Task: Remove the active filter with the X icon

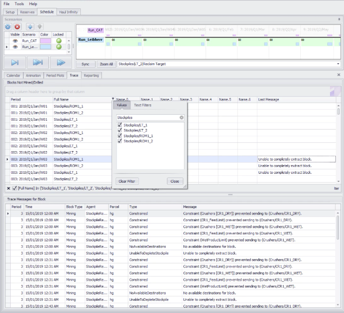Action: (x=9, y=188)
